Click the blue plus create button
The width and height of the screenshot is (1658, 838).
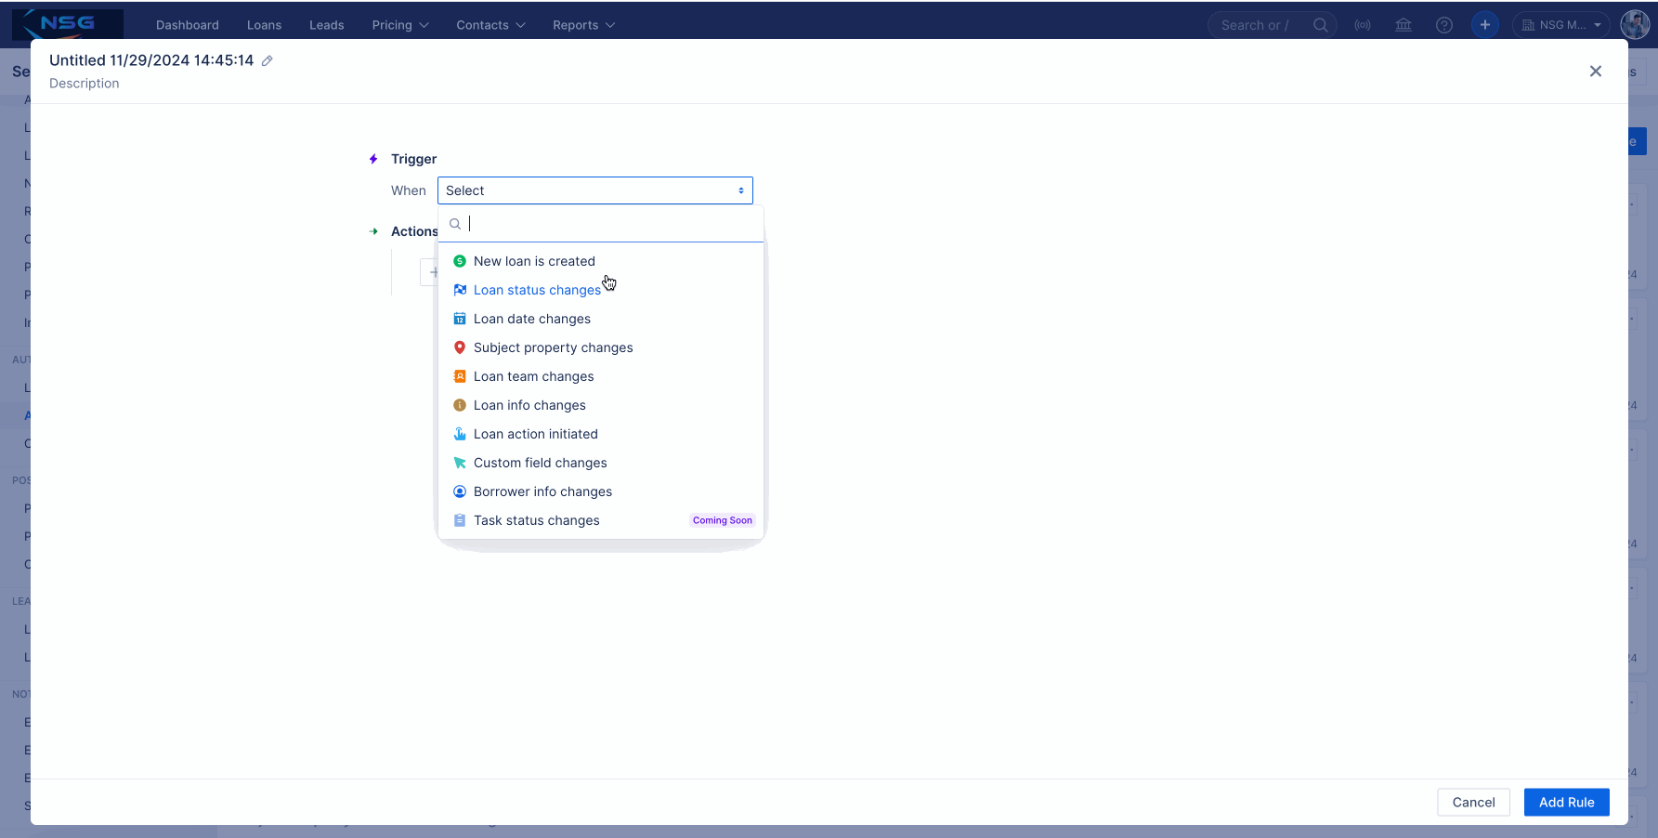tap(1485, 25)
